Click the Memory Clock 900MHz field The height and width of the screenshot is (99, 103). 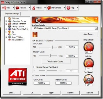click(72, 56)
